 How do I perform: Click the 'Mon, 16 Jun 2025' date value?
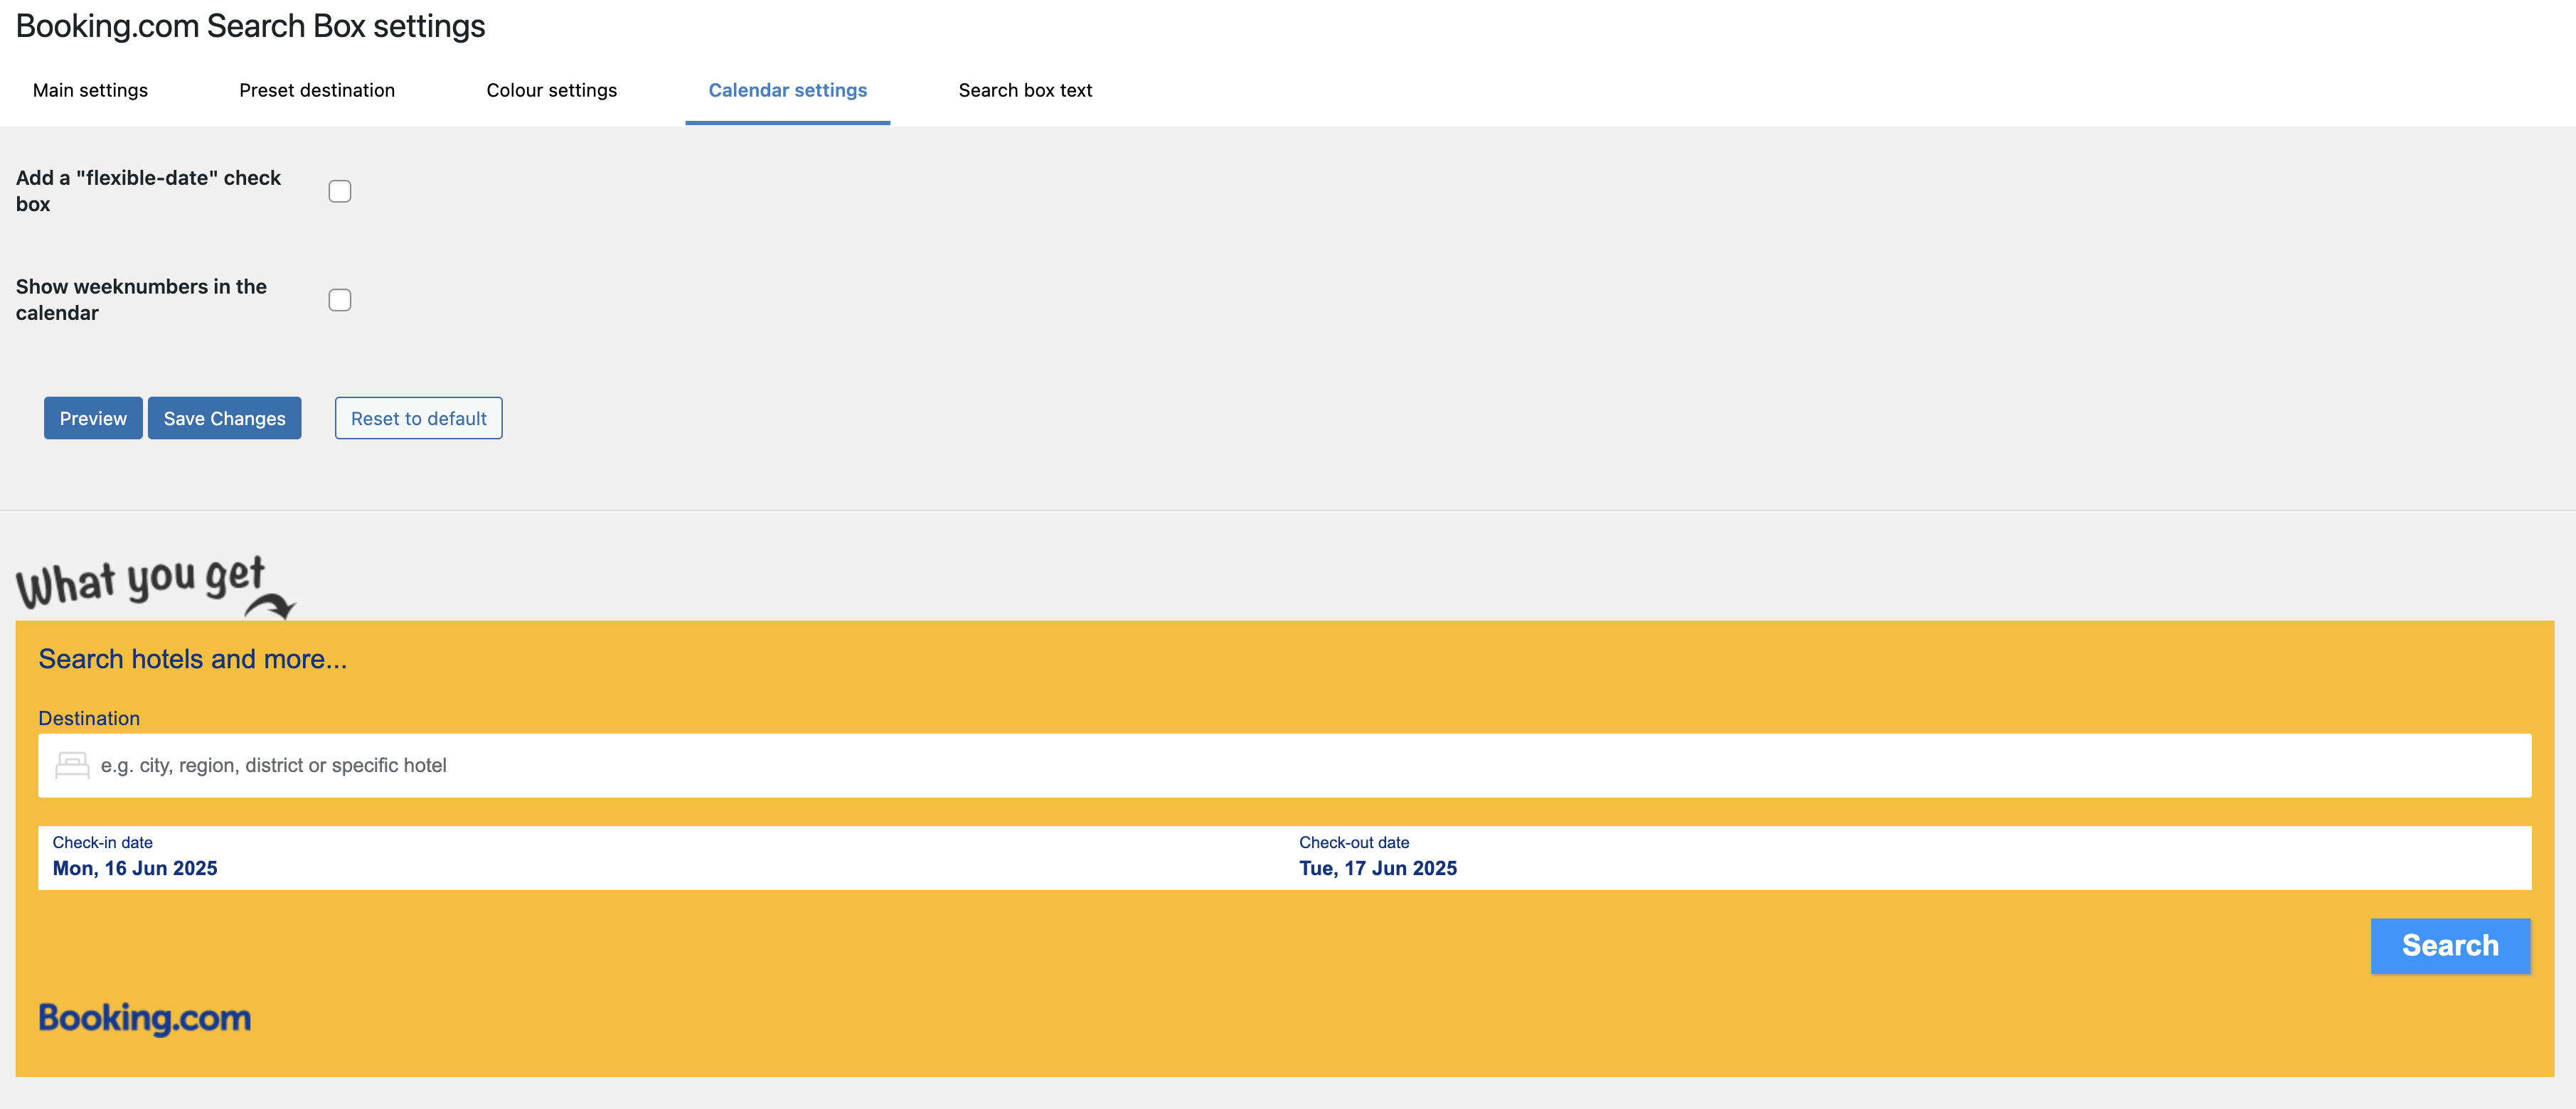tap(135, 868)
